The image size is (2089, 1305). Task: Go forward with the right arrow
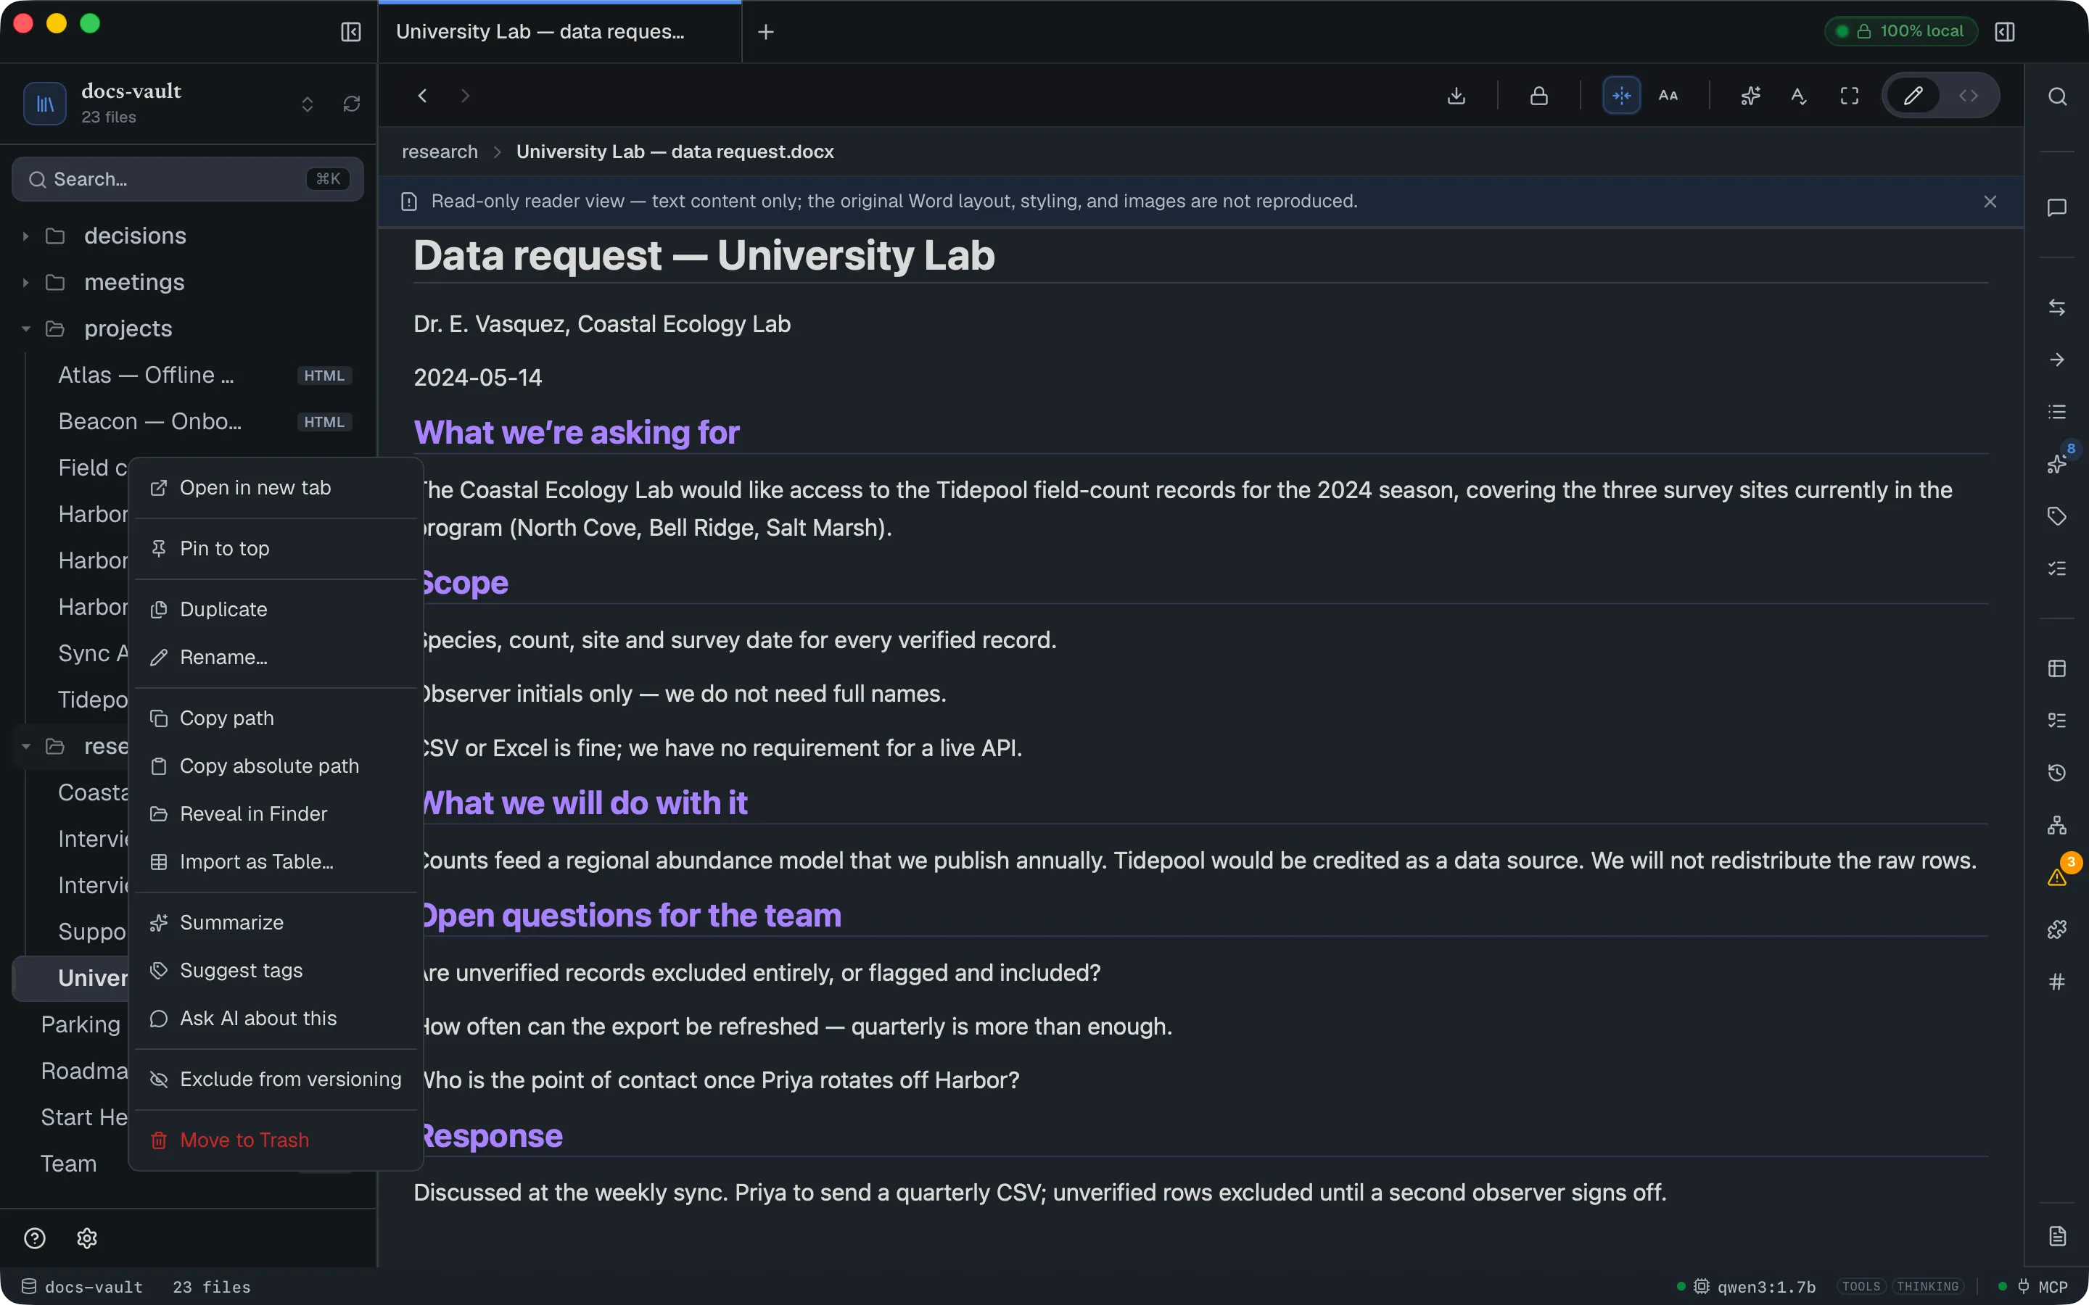pos(465,96)
